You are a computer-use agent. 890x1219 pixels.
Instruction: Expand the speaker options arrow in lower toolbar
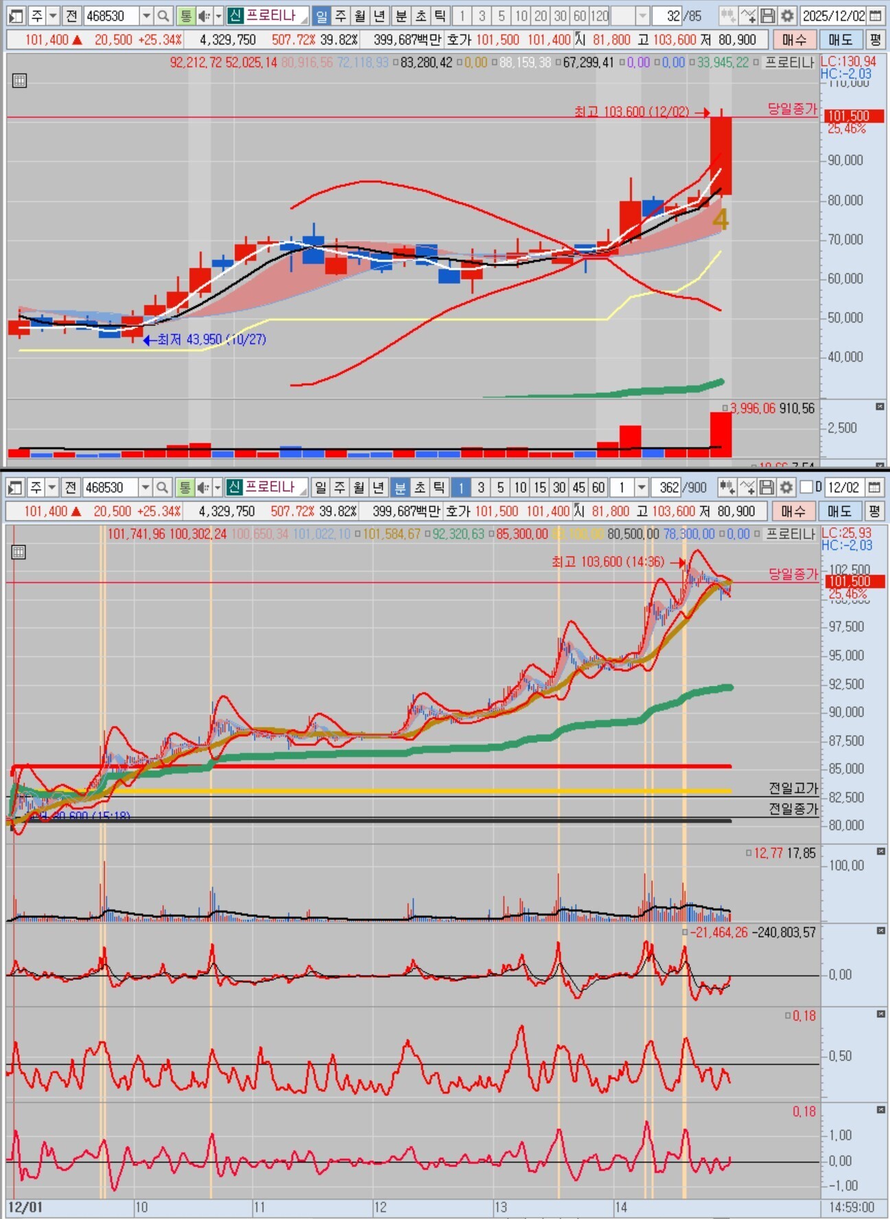point(218,487)
